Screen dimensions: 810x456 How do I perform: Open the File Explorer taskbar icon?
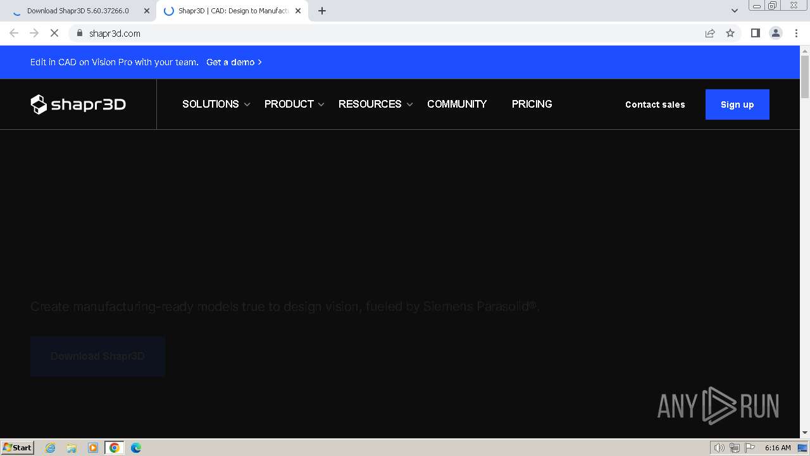[72, 447]
